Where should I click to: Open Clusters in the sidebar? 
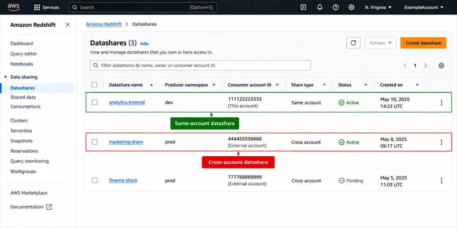tap(19, 120)
